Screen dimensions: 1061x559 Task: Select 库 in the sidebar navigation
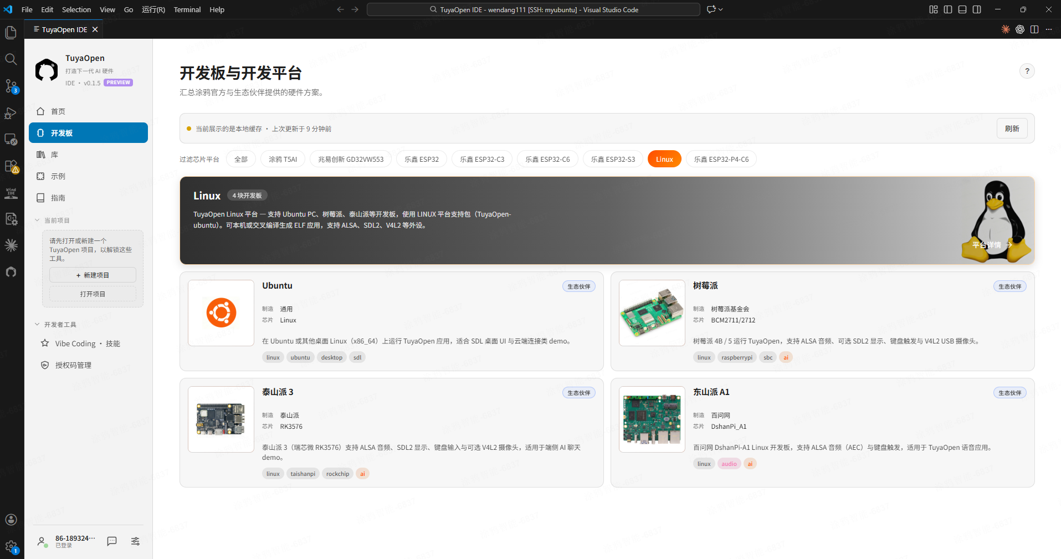[x=88, y=155]
